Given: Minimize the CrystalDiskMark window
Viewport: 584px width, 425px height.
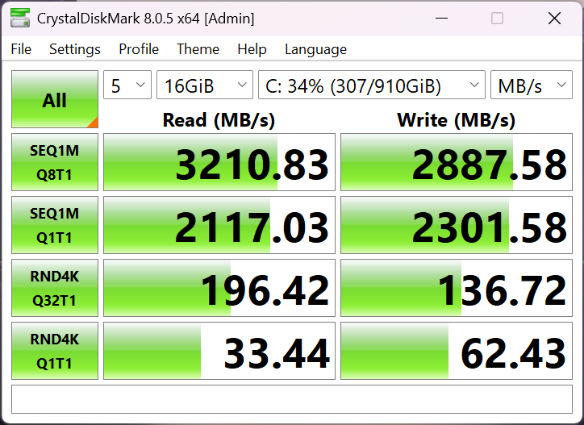Looking at the screenshot, I should 441,18.
